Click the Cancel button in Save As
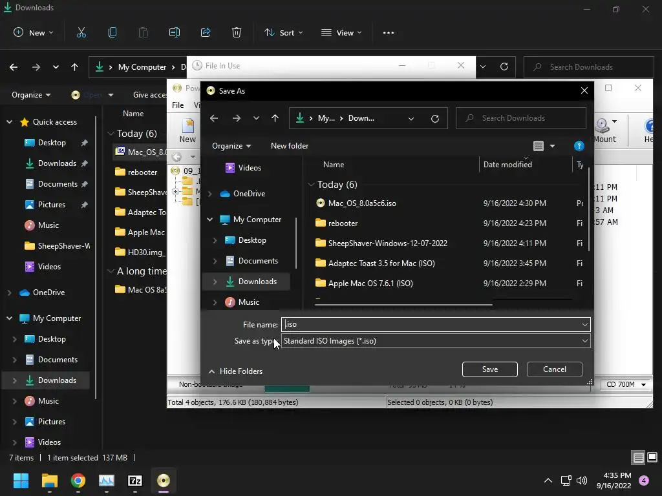Screen dimensions: 662x496 [554, 369]
